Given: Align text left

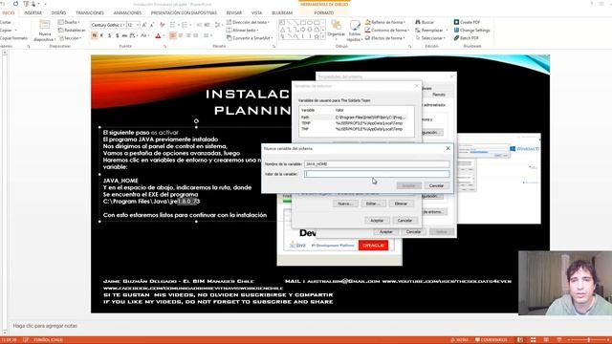Looking at the screenshot, I should tap(173, 35).
